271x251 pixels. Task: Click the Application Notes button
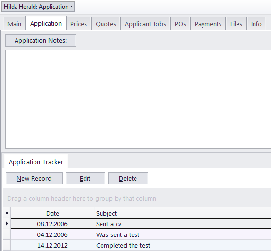(x=41, y=41)
